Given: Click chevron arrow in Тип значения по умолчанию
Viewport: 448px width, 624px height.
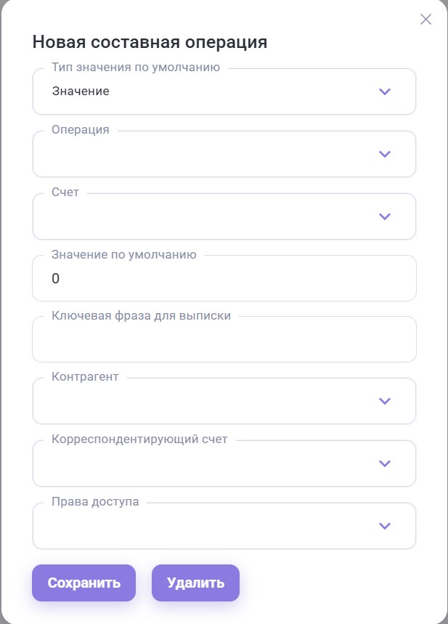Looking at the screenshot, I should coord(385,92).
